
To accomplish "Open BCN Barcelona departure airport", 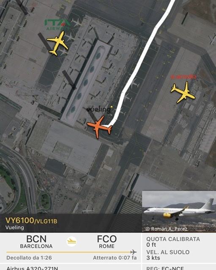I will point(36,242).
